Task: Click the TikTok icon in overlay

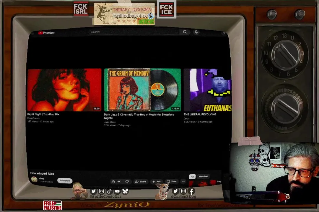Action: 109,191
